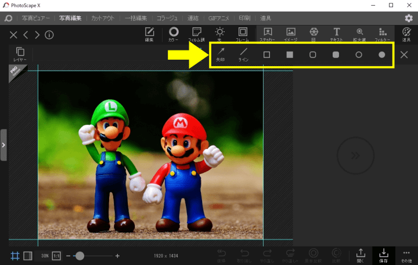Close the shape tools bar with X
Viewport: 418px width, 265px height.
click(x=404, y=55)
